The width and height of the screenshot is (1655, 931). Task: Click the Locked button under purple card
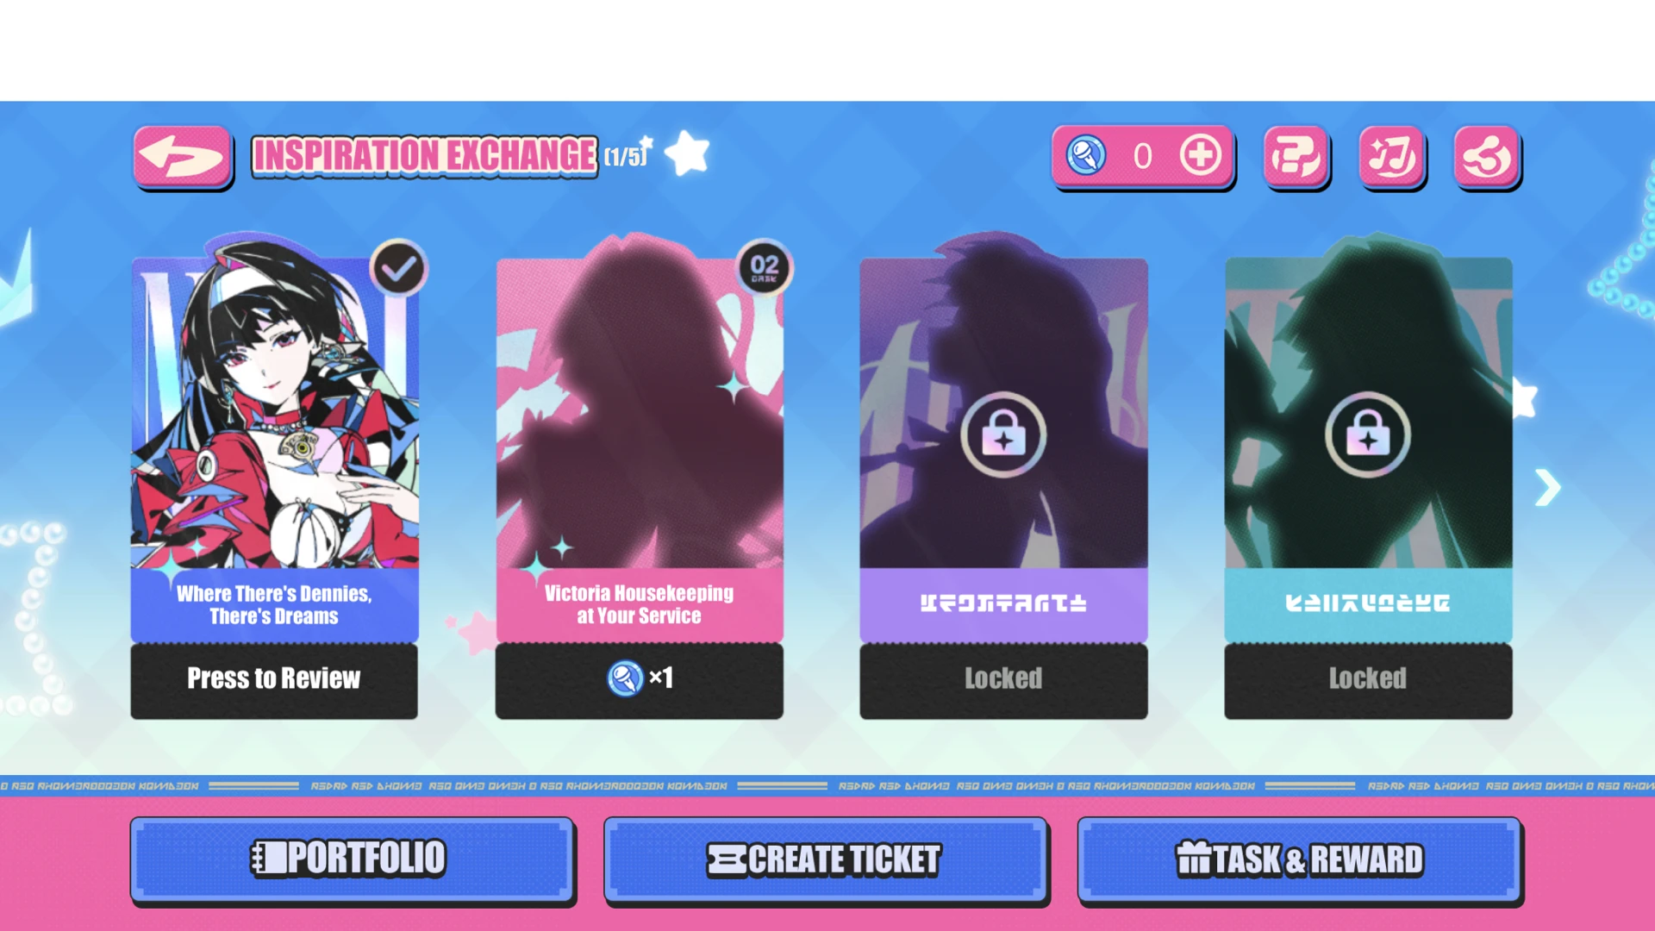point(1003,679)
